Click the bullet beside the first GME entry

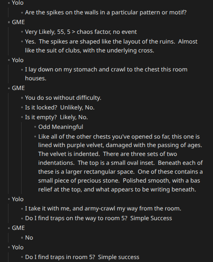9,22
